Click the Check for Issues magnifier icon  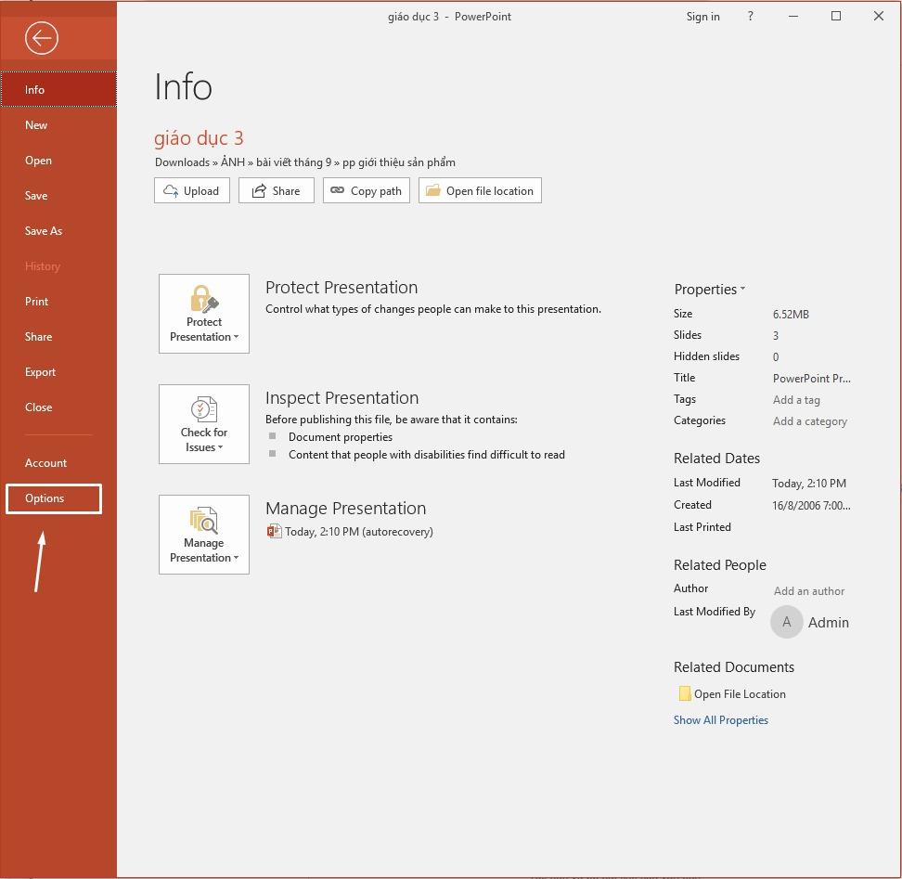(x=203, y=411)
